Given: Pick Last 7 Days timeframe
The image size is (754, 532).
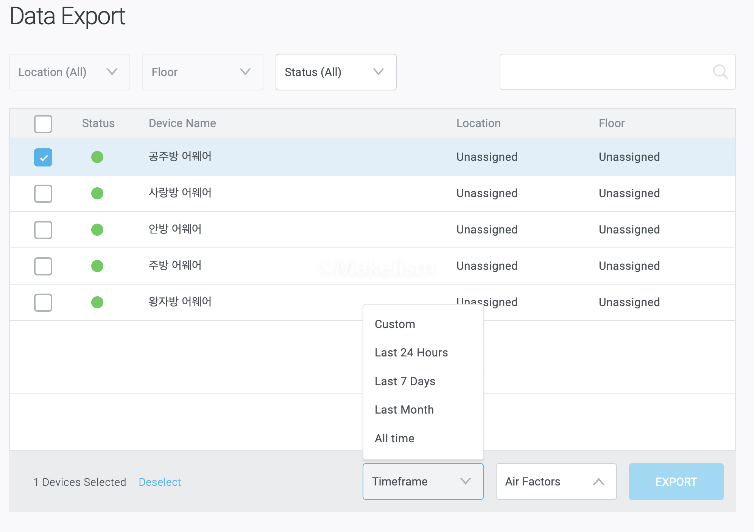Looking at the screenshot, I should pos(405,381).
